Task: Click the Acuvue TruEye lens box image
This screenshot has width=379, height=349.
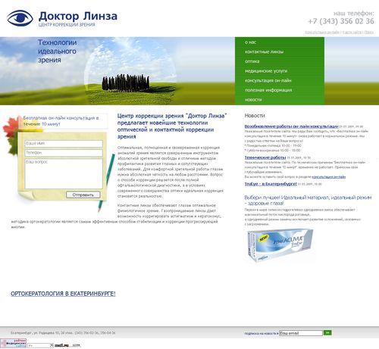Action: (x=280, y=245)
